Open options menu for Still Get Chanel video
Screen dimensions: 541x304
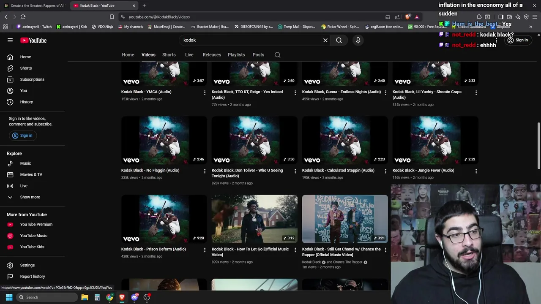coord(385,250)
